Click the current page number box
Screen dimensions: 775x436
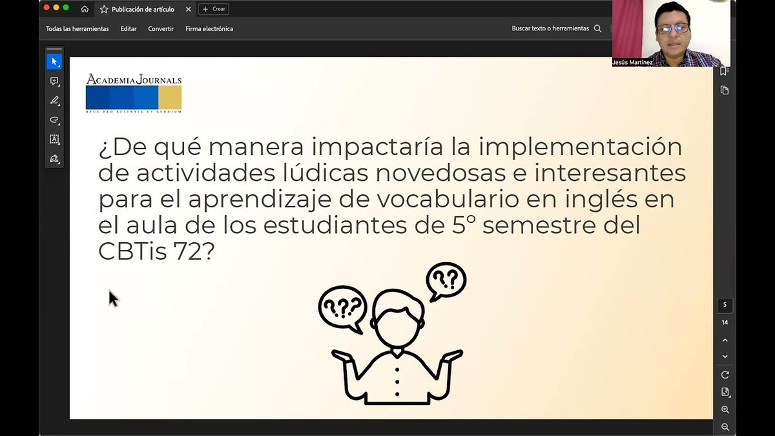point(725,305)
